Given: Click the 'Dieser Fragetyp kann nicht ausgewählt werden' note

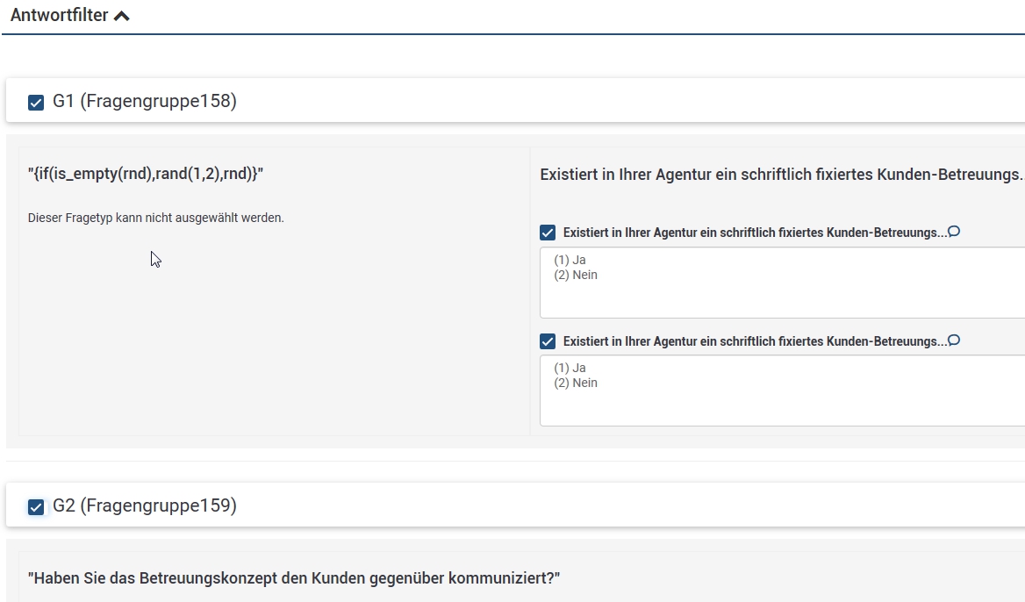Looking at the screenshot, I should pos(156,218).
